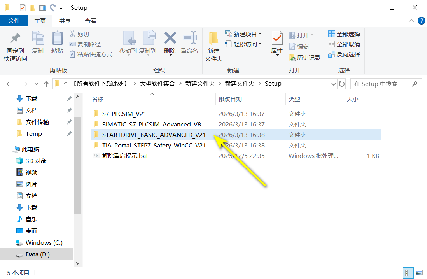Click Select none (全部取消)
The width and height of the screenshot is (427, 279).
tap(344, 44)
